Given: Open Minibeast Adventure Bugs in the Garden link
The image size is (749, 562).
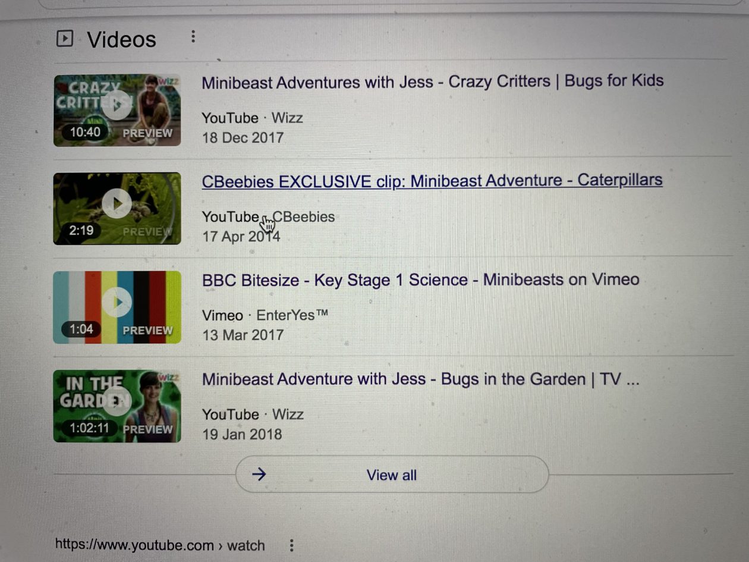Looking at the screenshot, I should click(420, 379).
